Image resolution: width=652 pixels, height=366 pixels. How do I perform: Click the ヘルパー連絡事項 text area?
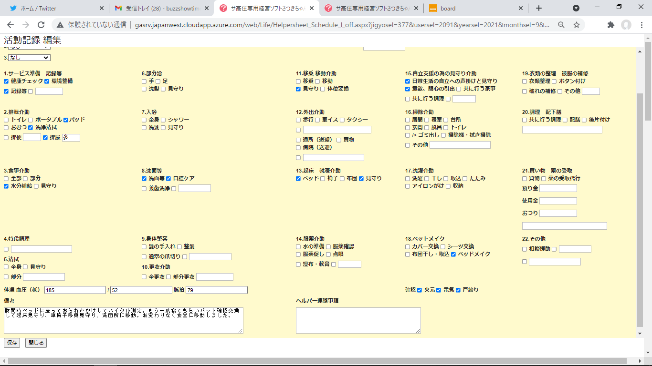point(358,320)
